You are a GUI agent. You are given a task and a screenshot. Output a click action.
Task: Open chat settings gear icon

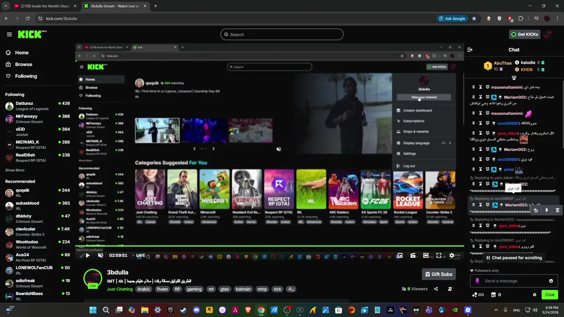click(534, 295)
